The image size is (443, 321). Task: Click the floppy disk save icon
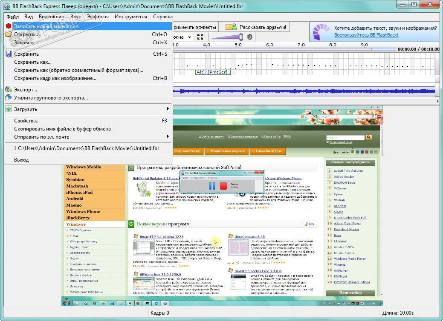click(x=9, y=54)
